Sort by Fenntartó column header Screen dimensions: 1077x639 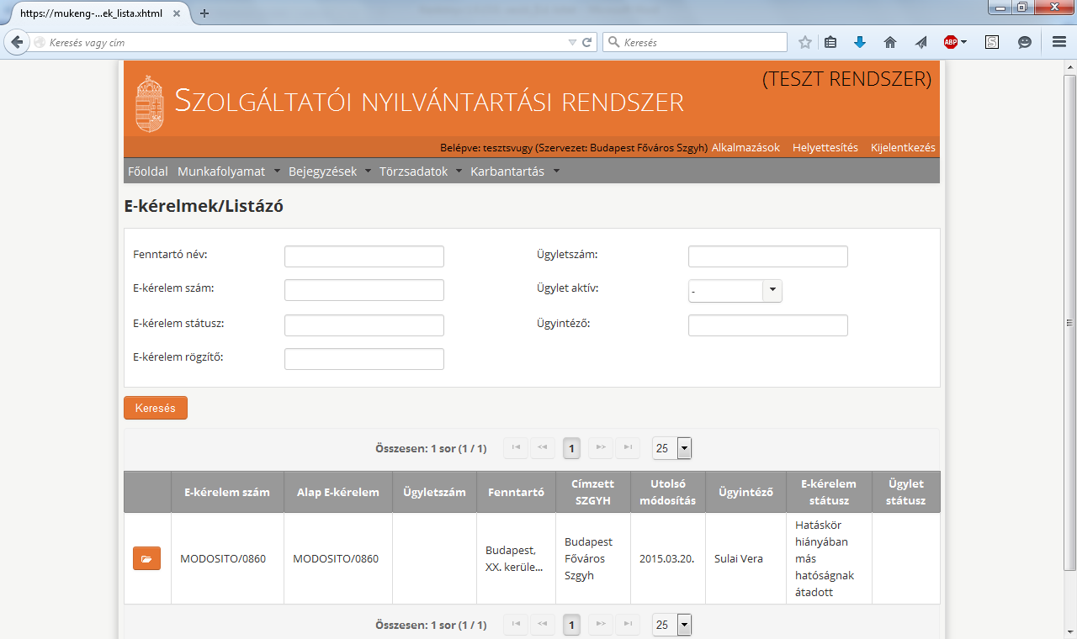[x=517, y=492]
